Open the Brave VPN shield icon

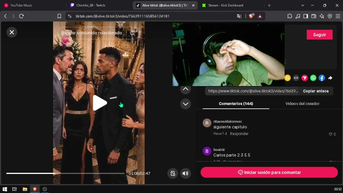pos(330,16)
